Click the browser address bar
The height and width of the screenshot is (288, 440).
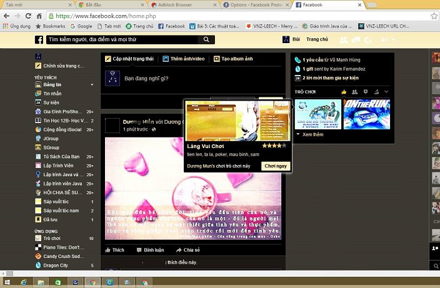tap(239, 16)
